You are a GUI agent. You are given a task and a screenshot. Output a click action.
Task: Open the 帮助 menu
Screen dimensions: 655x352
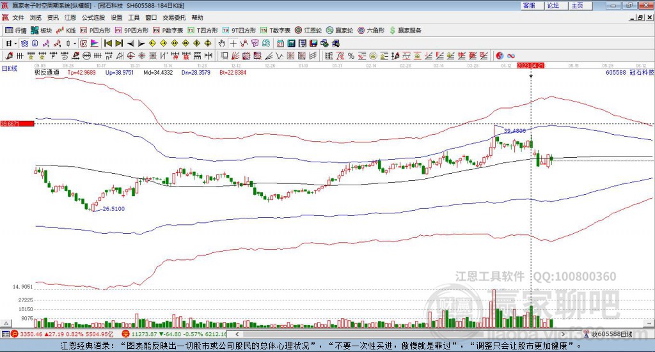coord(197,17)
